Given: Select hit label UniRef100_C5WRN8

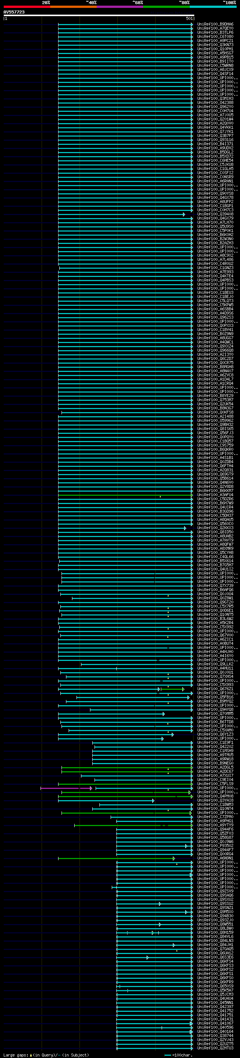Looking at the screenshot, I should coord(215,65).
